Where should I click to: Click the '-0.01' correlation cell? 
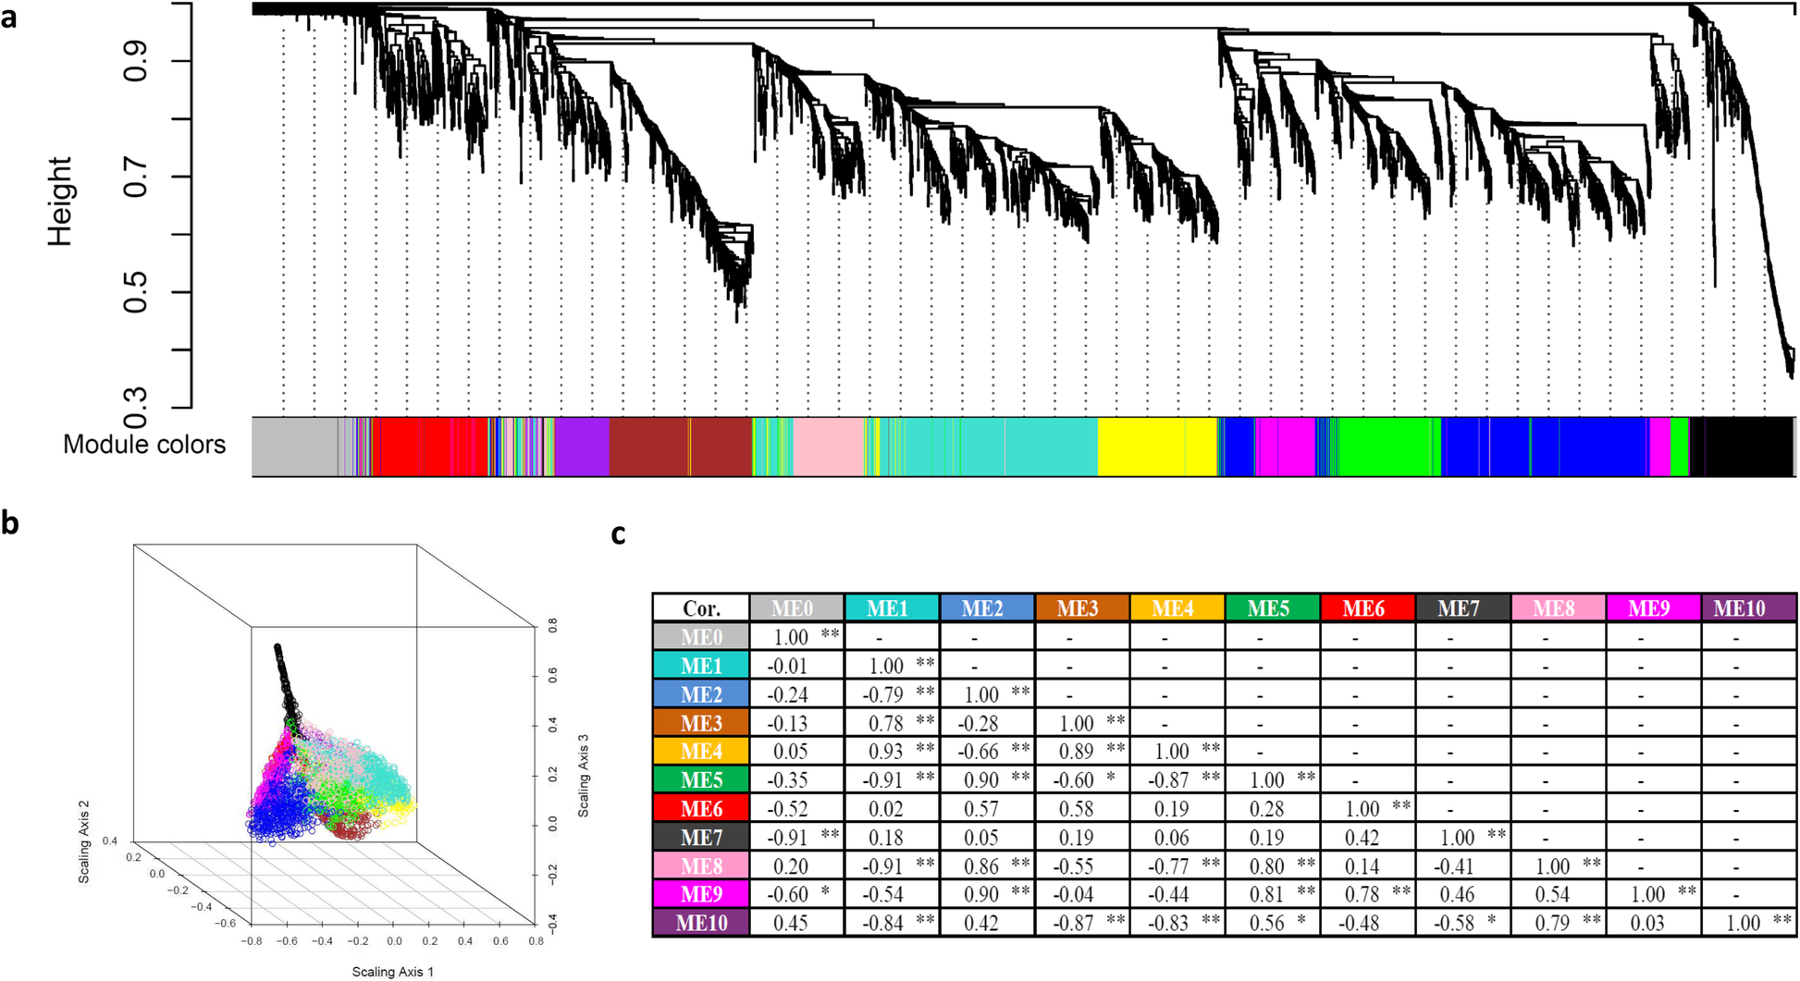(x=796, y=665)
